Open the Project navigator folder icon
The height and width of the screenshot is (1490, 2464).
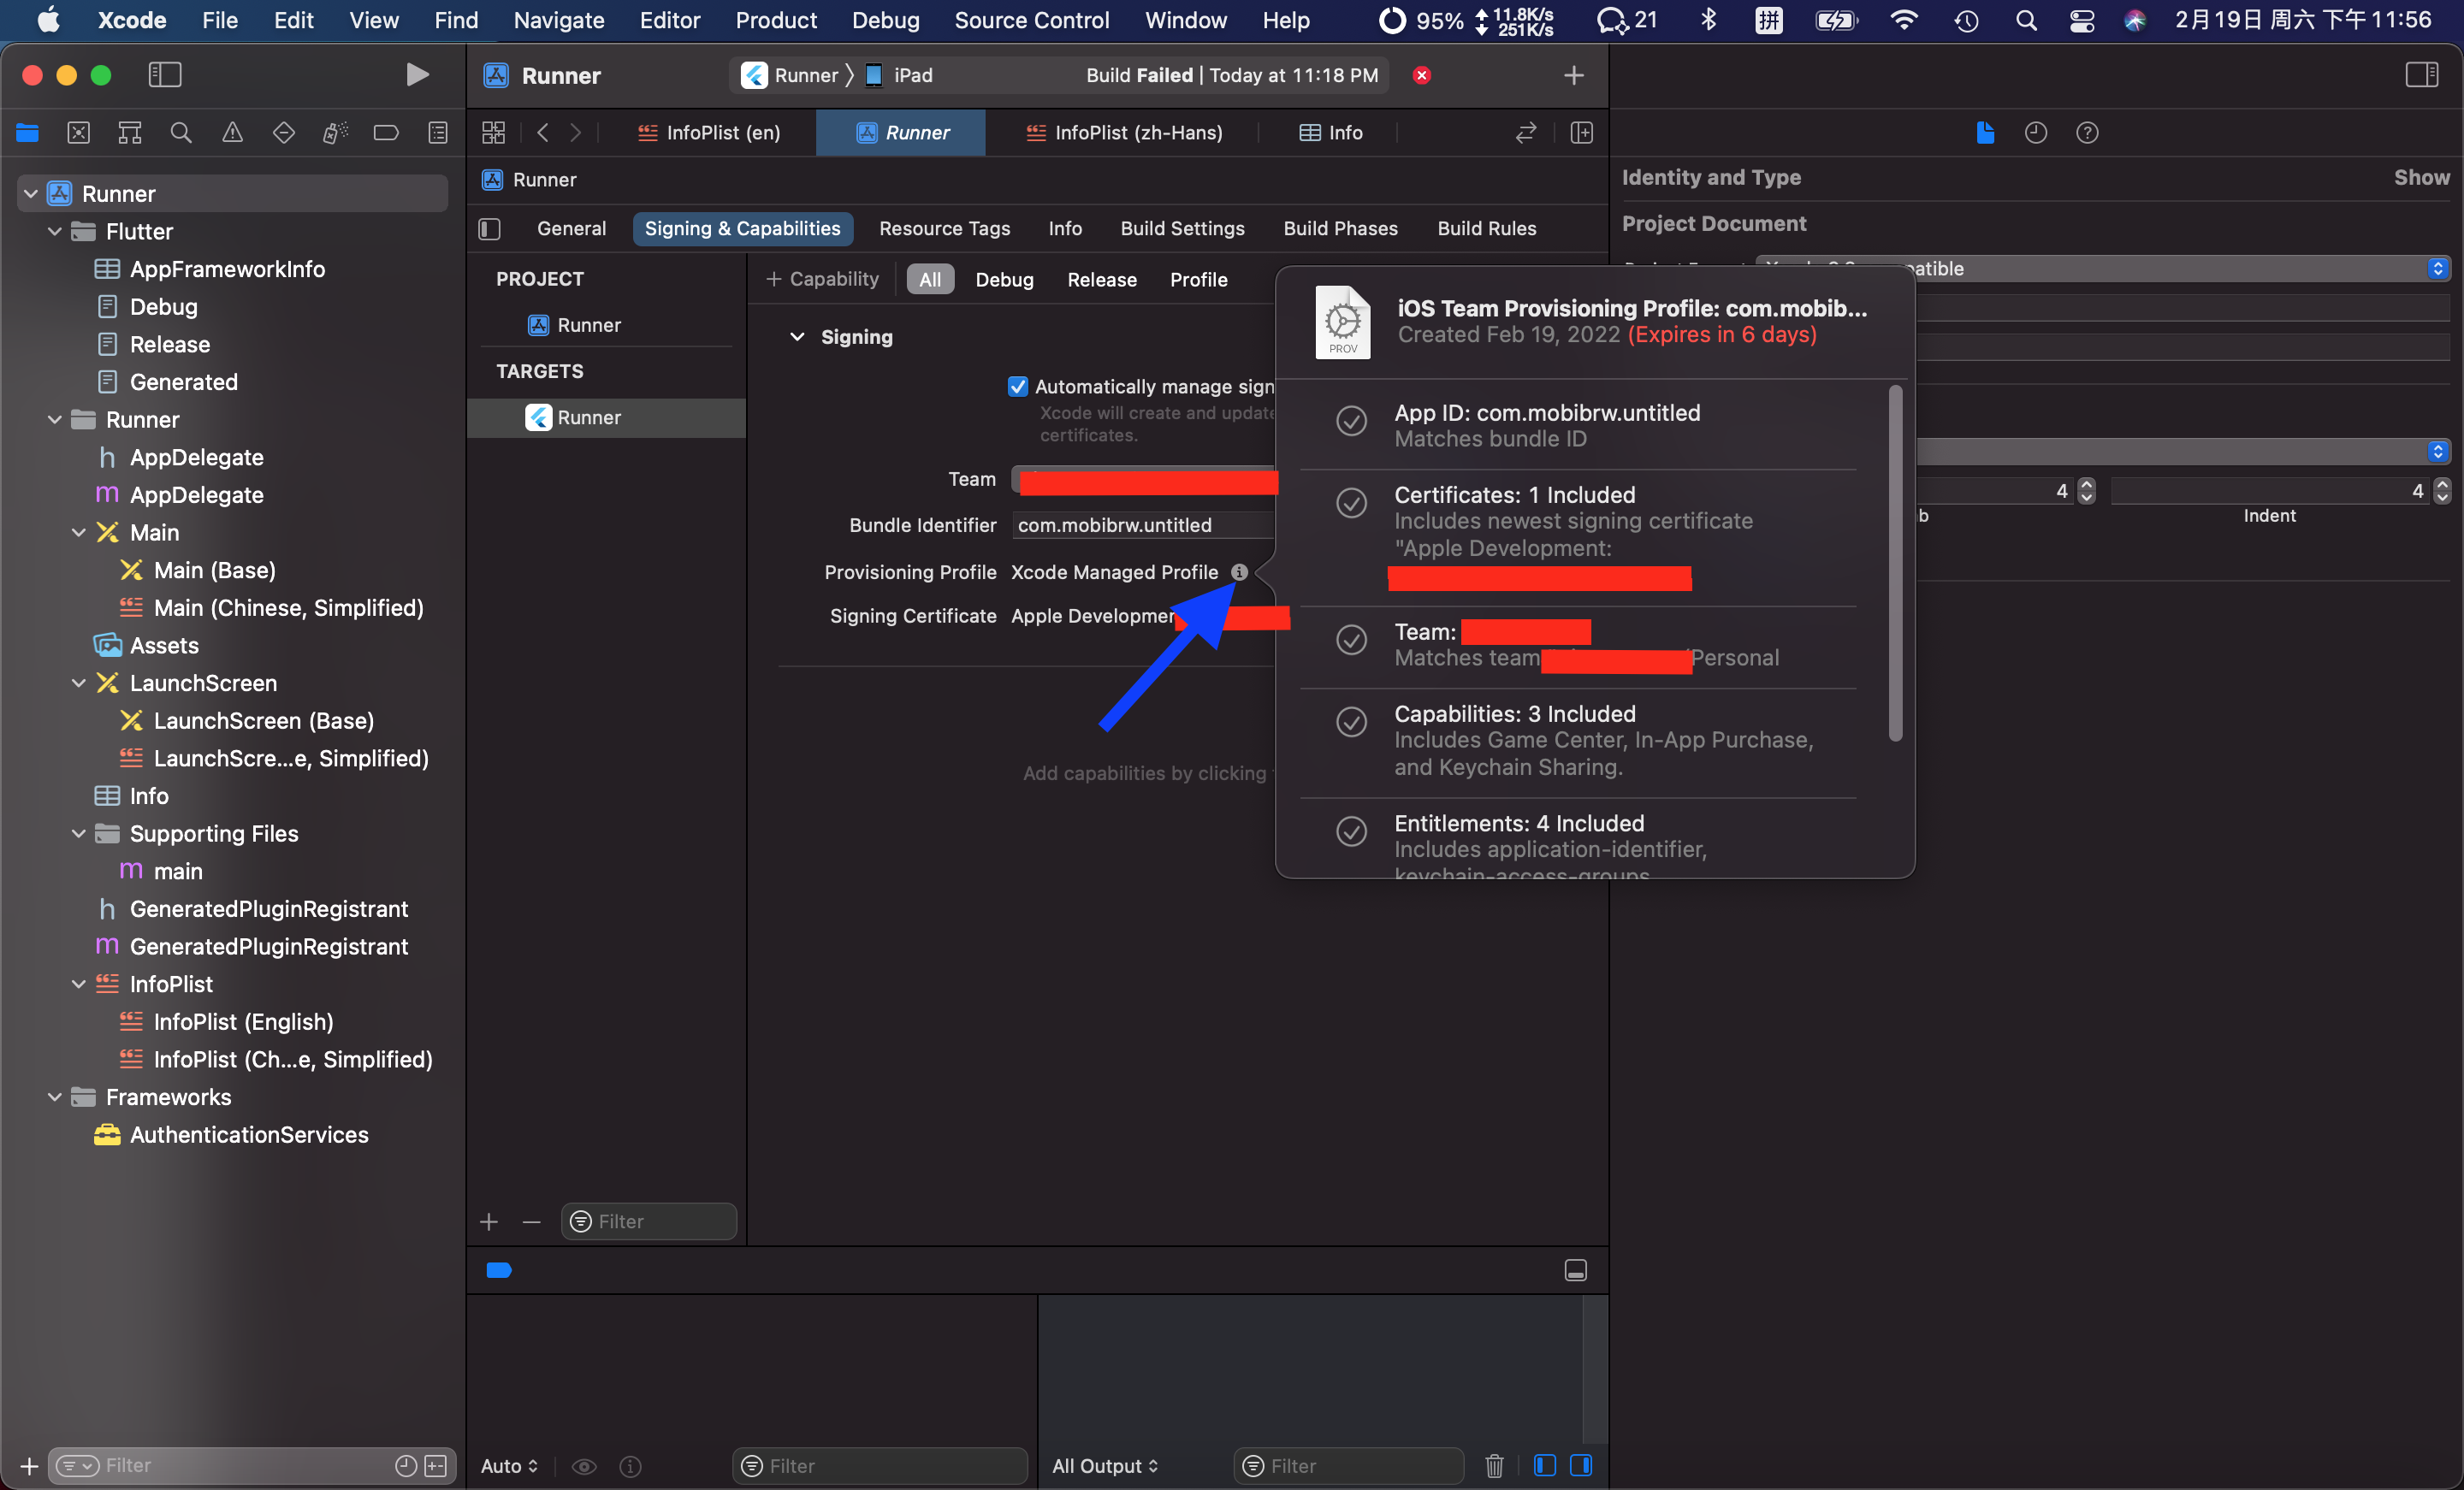[27, 132]
